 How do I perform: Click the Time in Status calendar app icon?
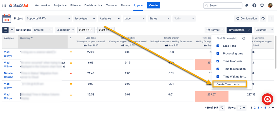click(x=7, y=18)
